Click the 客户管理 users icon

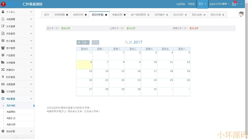[x=3, y=48]
